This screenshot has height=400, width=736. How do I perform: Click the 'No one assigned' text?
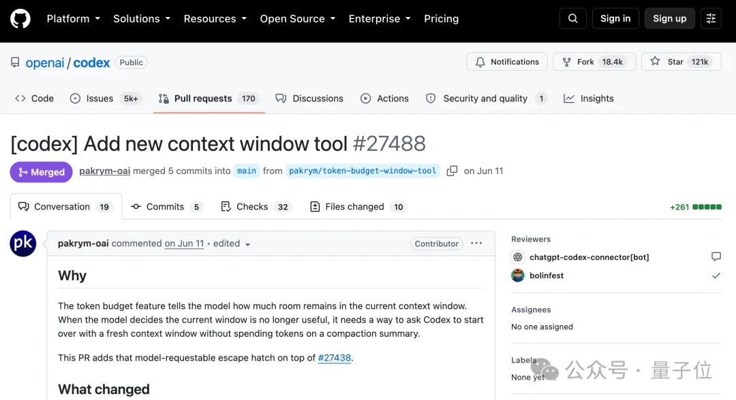tap(542, 327)
